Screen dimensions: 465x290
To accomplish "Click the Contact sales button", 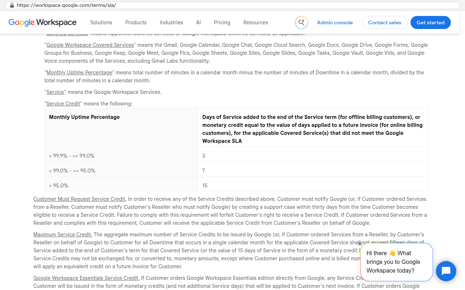I will coord(385,22).
